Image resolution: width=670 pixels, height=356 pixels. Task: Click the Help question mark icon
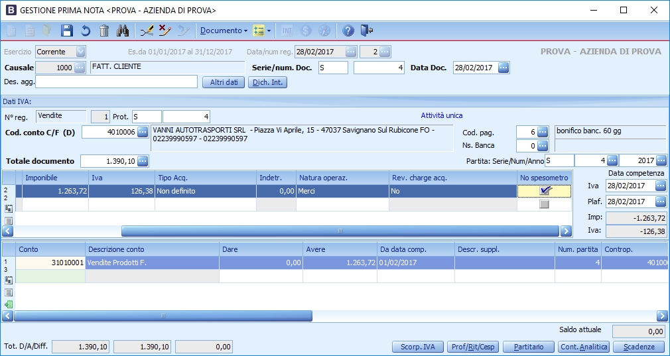pos(348,30)
